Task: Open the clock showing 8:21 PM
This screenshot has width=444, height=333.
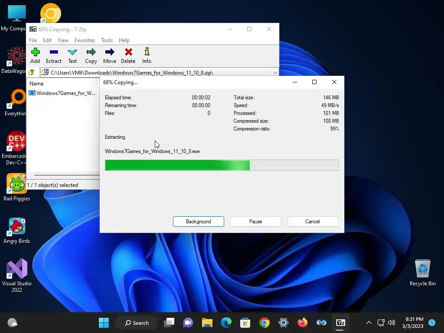Action: 413,323
